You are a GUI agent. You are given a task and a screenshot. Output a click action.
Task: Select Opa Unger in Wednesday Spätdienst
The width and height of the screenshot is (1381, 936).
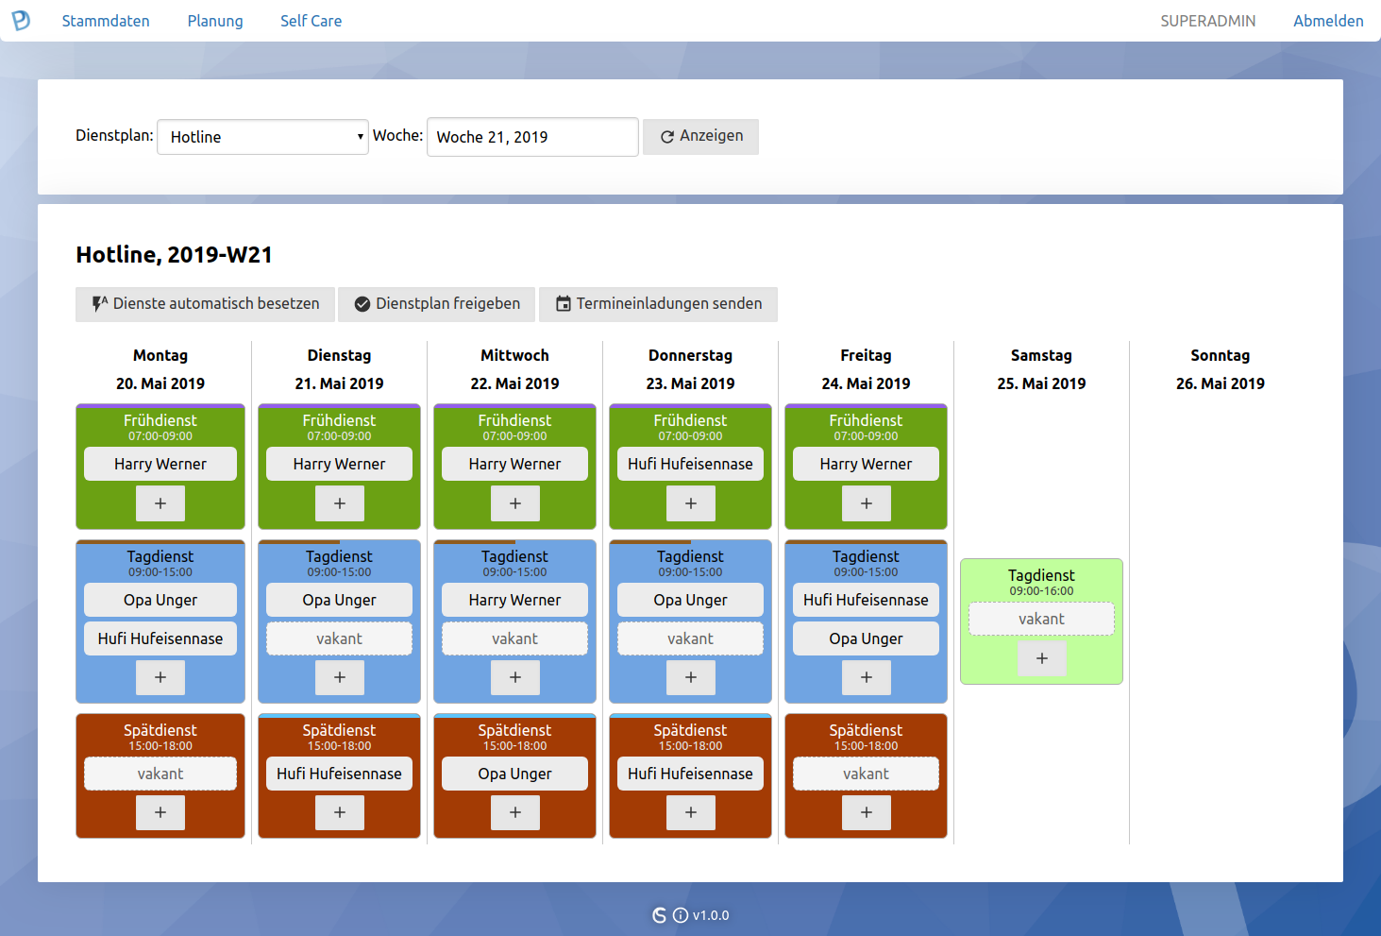click(515, 774)
